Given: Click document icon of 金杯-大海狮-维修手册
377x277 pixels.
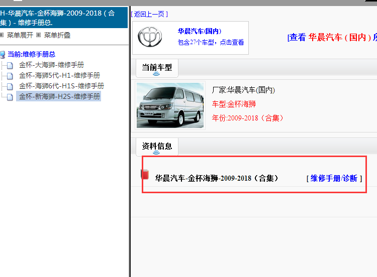Looking at the screenshot, I should point(10,65).
